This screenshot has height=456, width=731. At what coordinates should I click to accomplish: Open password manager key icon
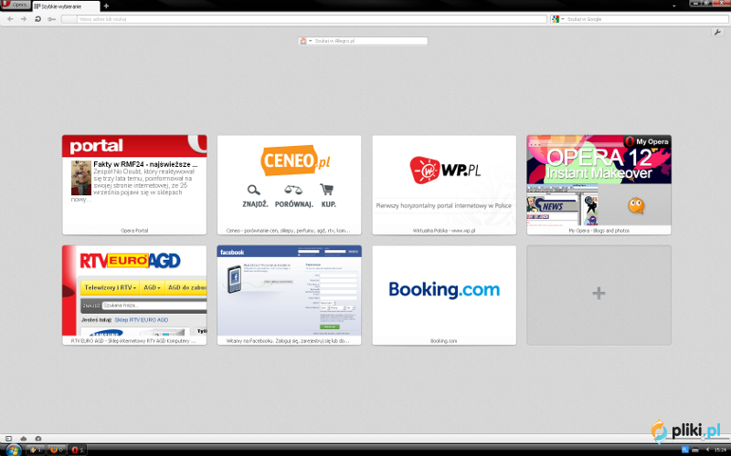pos(52,19)
